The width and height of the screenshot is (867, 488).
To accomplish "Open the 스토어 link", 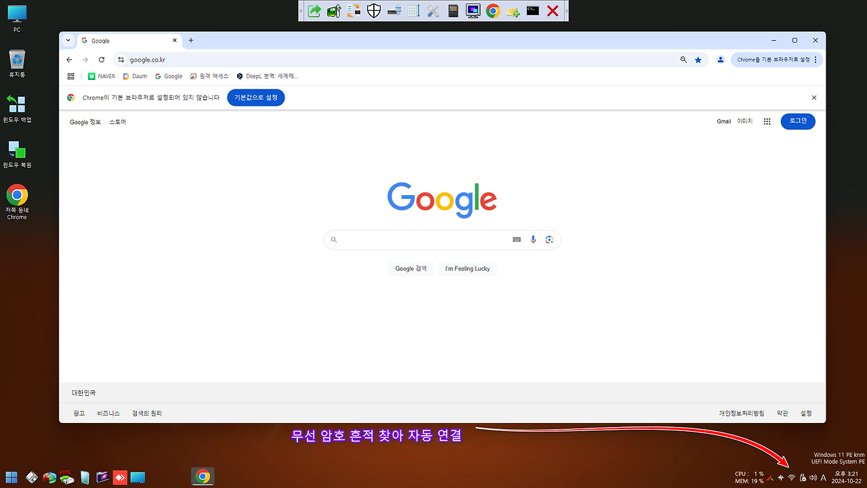I will coord(118,122).
